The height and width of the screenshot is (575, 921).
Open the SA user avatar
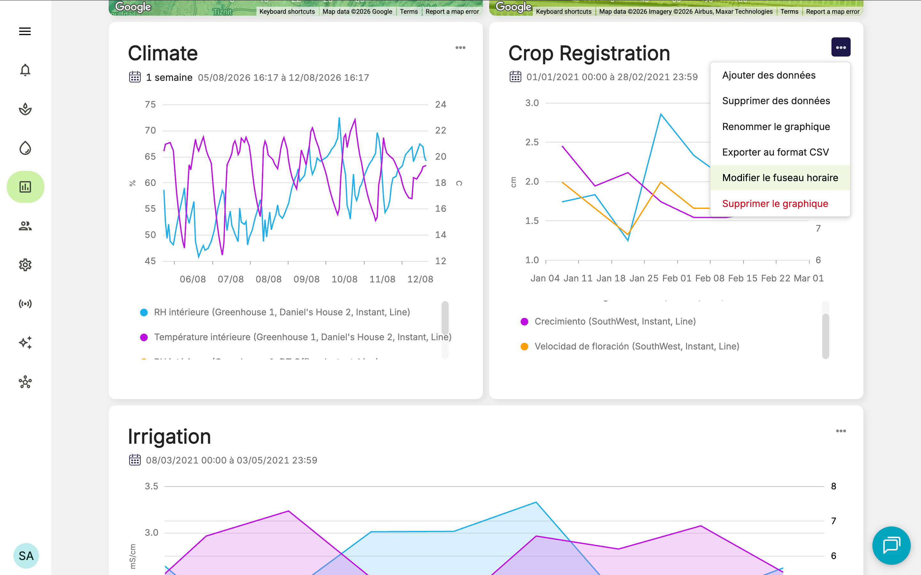26,556
